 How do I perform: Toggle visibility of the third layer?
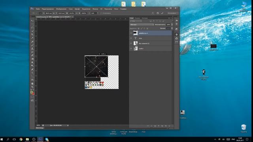[x=131, y=43]
